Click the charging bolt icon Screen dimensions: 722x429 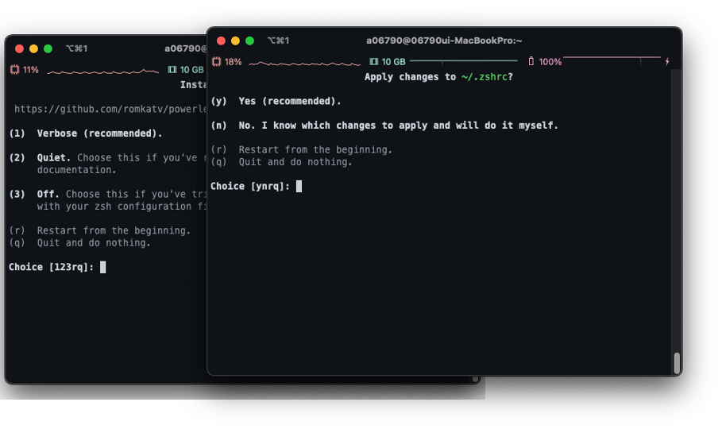point(667,61)
